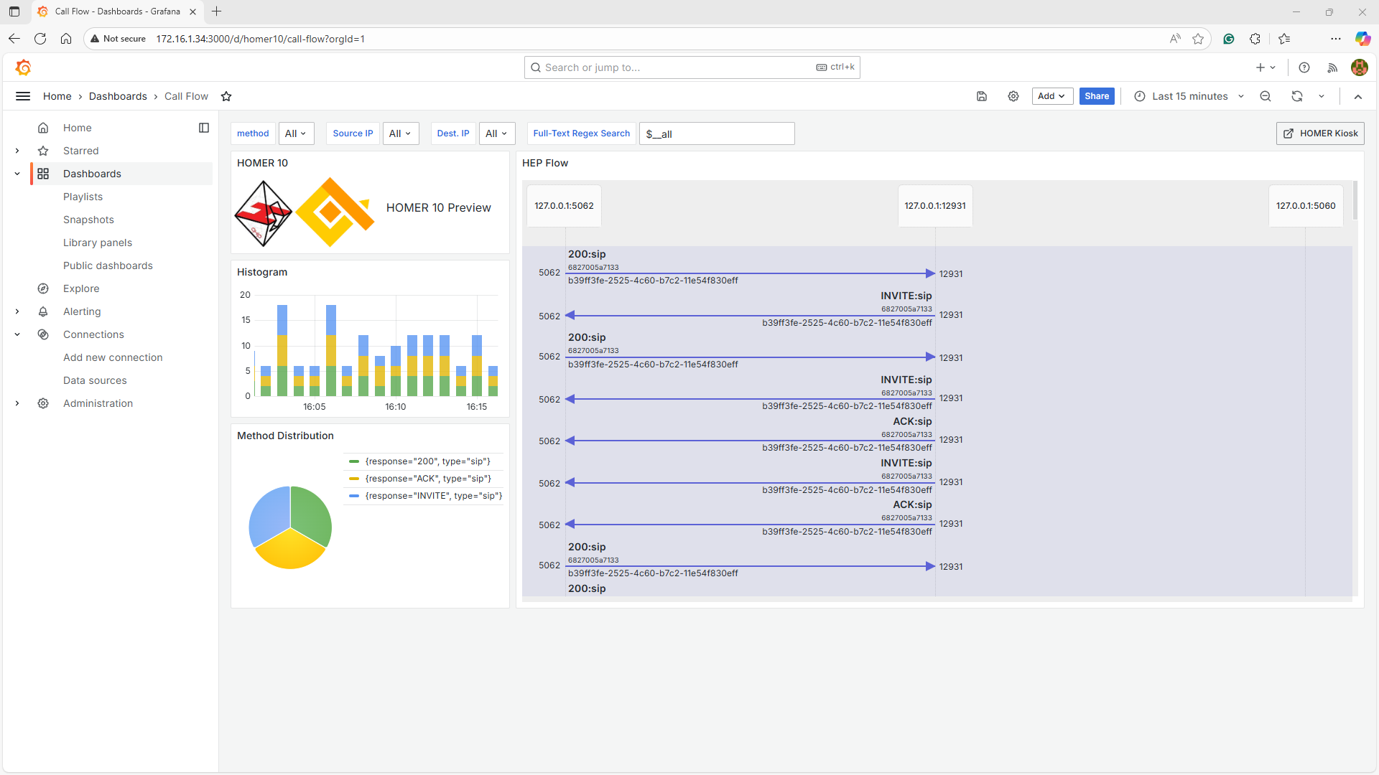This screenshot has height=775, width=1379.
Task: Open the news feed RSS icon
Action: (1332, 67)
